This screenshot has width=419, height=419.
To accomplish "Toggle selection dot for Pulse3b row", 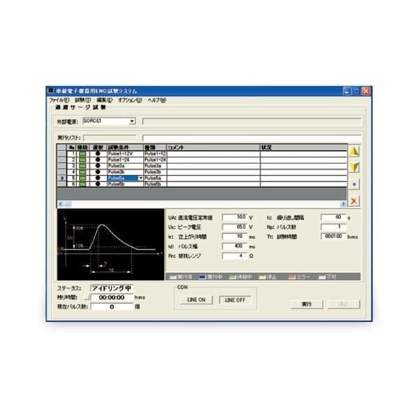I will click(97, 172).
